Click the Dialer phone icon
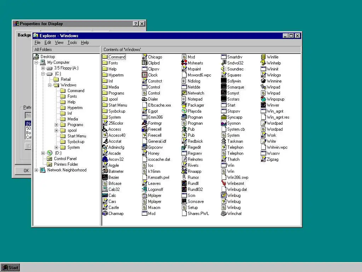The image size is (362, 272). tap(145, 99)
